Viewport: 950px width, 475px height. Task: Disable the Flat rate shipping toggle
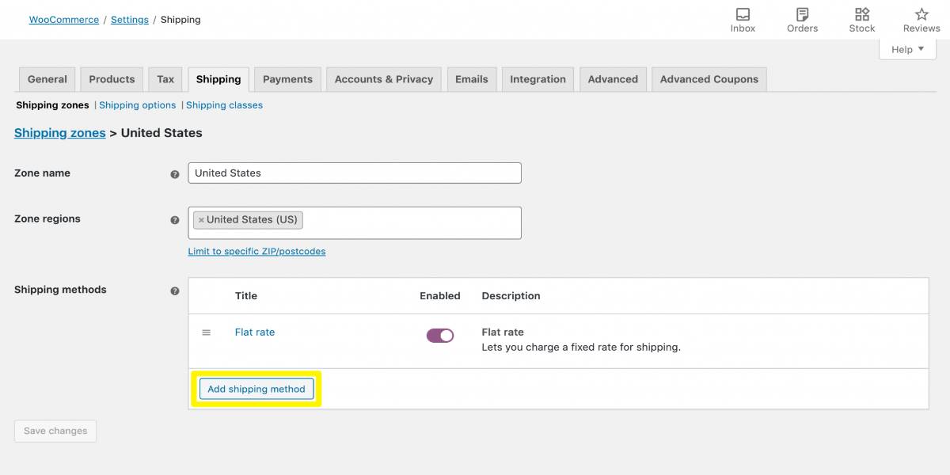(x=439, y=336)
